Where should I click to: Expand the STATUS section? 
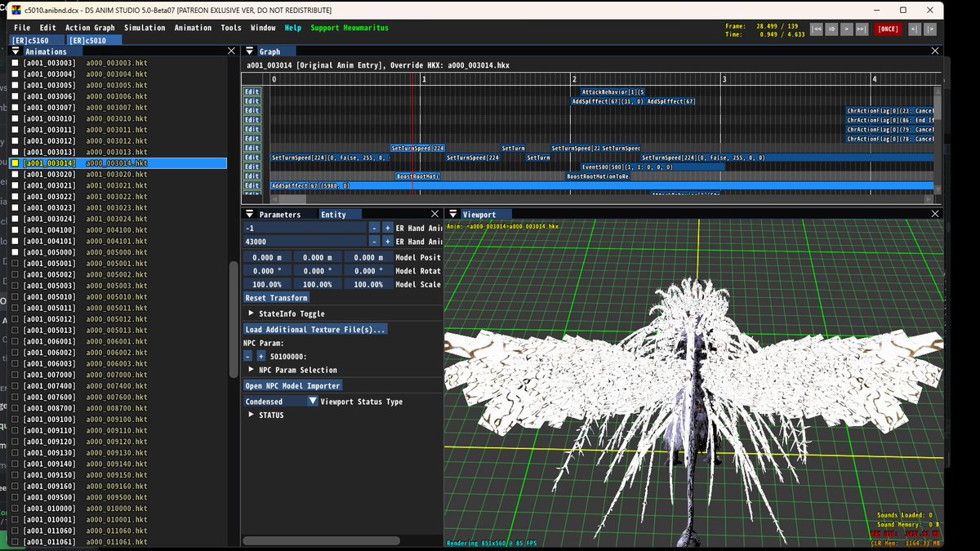[252, 415]
